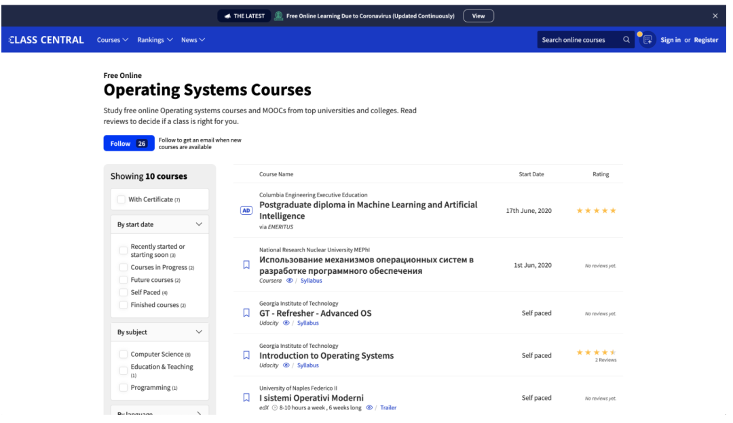Click star rating of Introduction to Operating Systems
This screenshot has height=423, width=733.
pyautogui.click(x=596, y=352)
